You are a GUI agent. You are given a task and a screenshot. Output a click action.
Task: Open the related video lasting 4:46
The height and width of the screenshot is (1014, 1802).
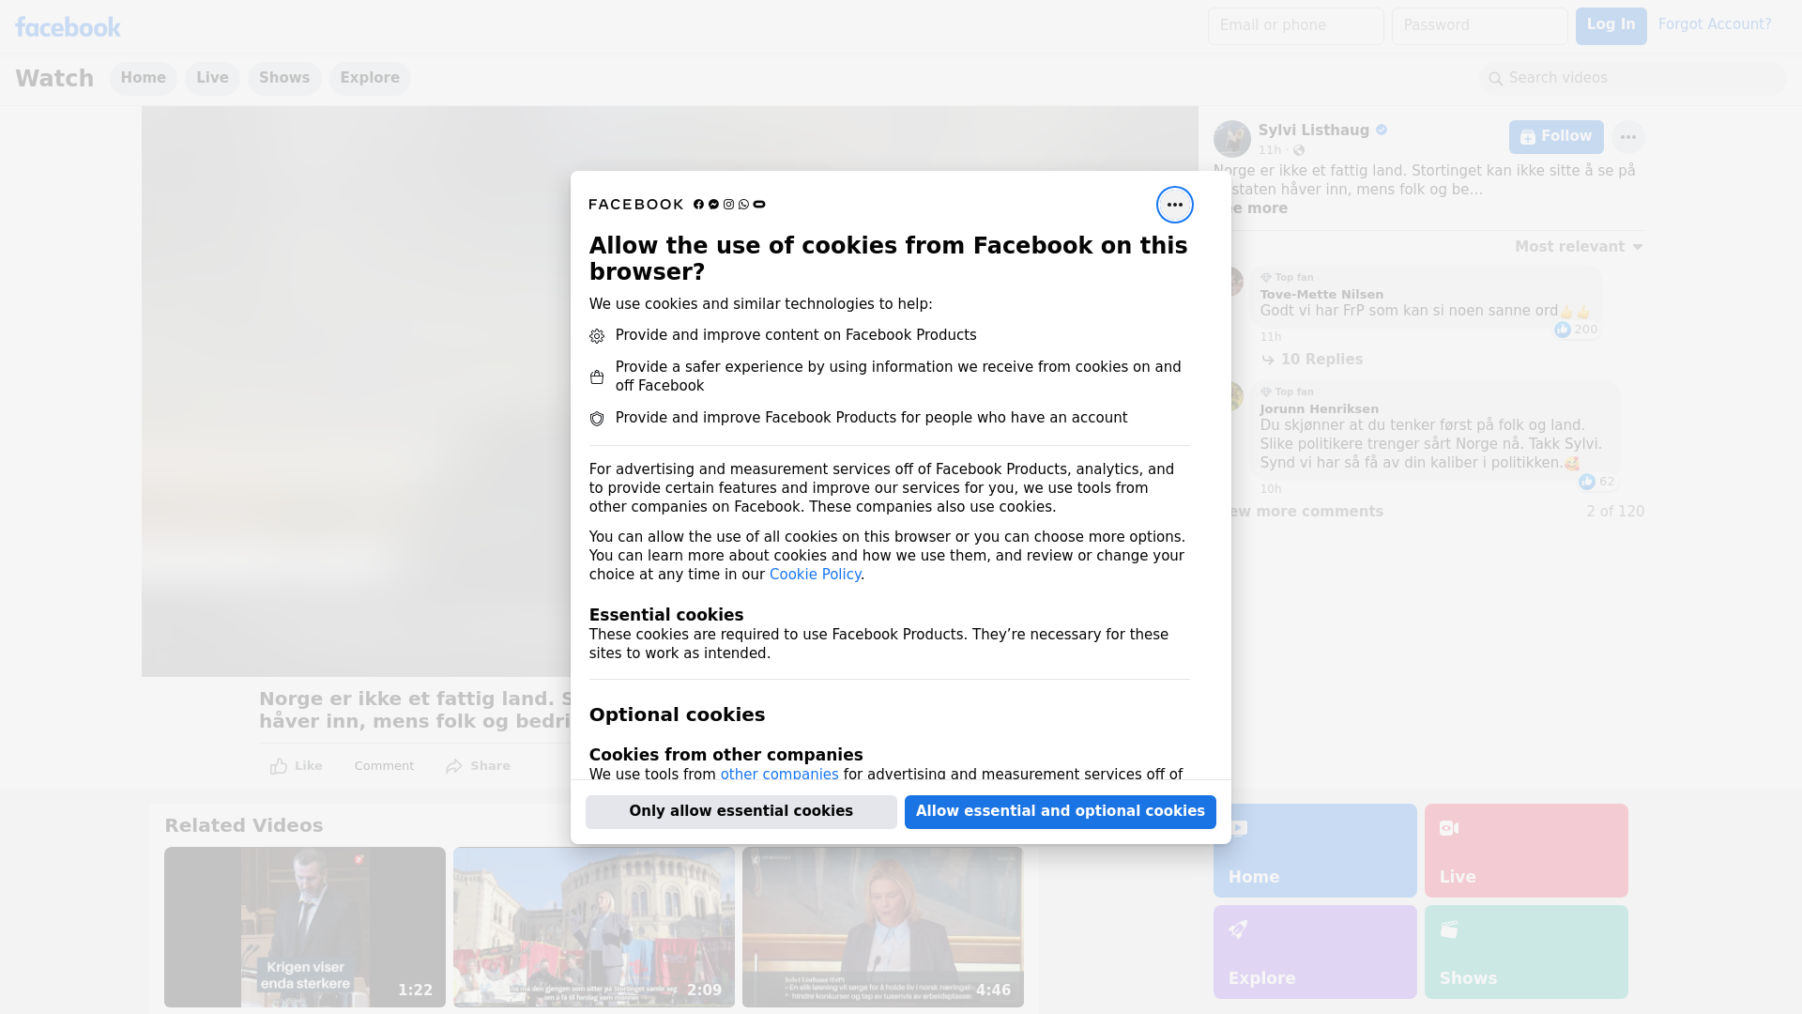pyautogui.click(x=883, y=928)
